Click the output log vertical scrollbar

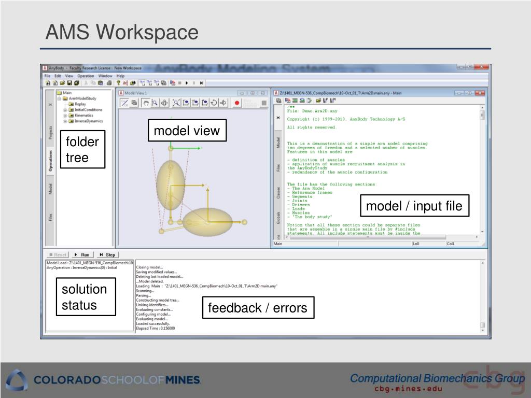[x=483, y=296]
